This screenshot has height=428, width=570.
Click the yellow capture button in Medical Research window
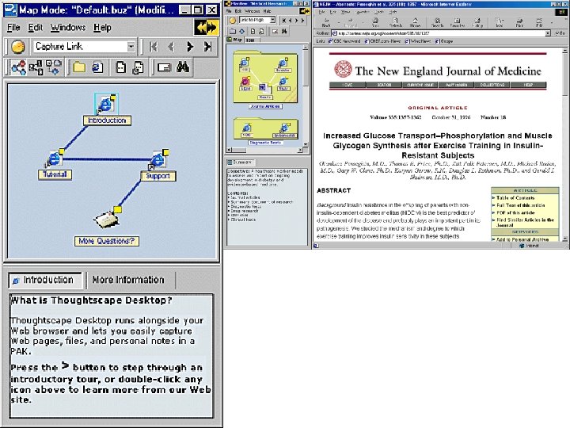coord(232,21)
